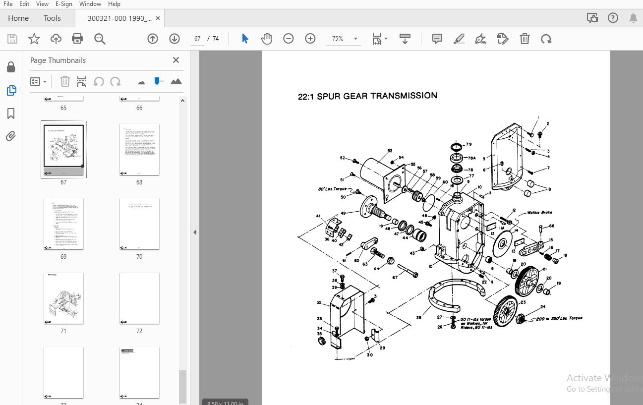
Task: Select page 69 thumbnail
Action: pos(63,224)
